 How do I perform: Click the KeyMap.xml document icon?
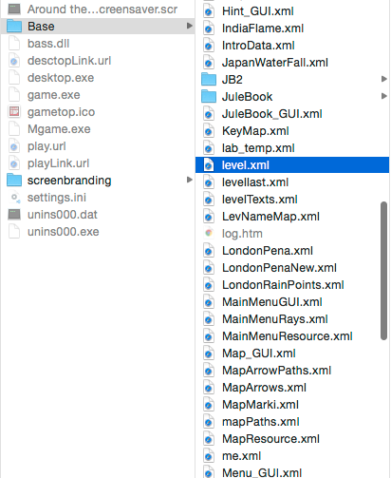[x=209, y=131]
